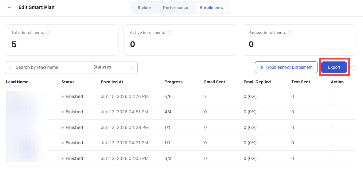Open action menu for Jun 12 04:51 PM enrollment
This screenshot has height=173, width=363.
pos(332,112)
